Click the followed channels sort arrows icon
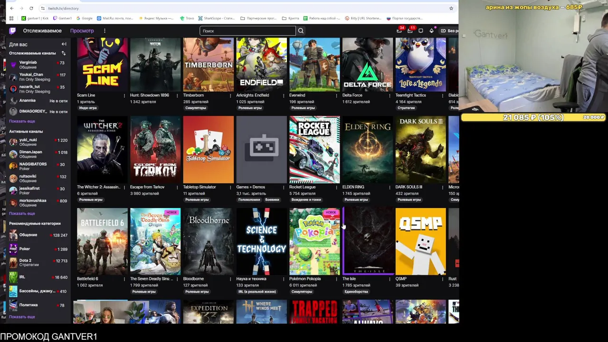 coord(64,53)
